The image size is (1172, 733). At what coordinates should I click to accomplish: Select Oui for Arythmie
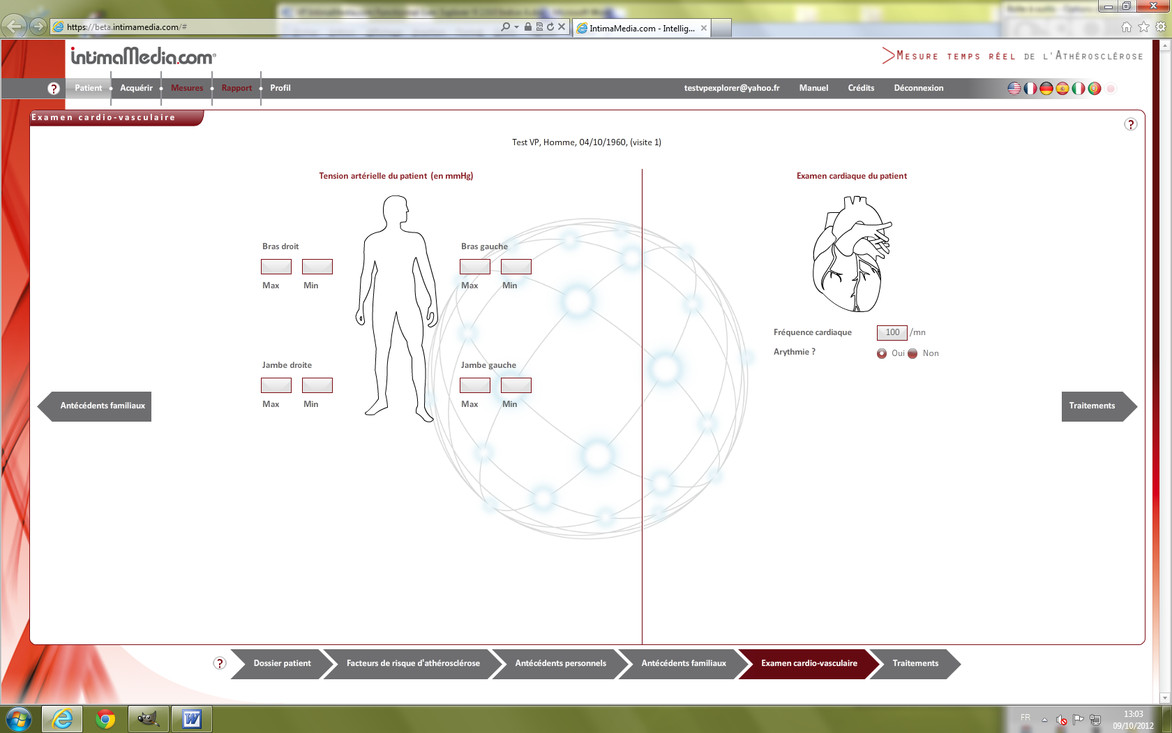click(882, 353)
